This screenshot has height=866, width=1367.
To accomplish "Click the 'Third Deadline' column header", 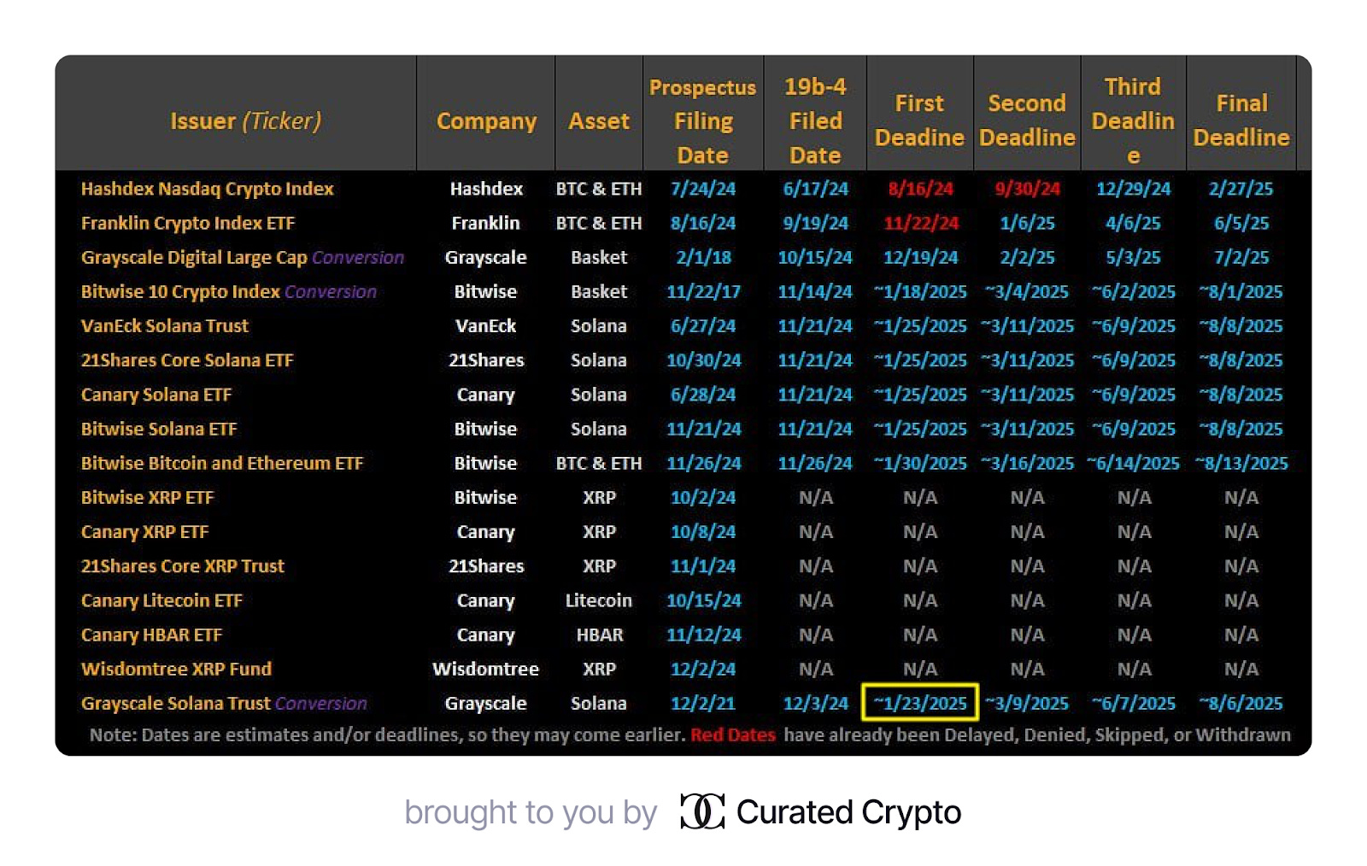I will [1133, 120].
